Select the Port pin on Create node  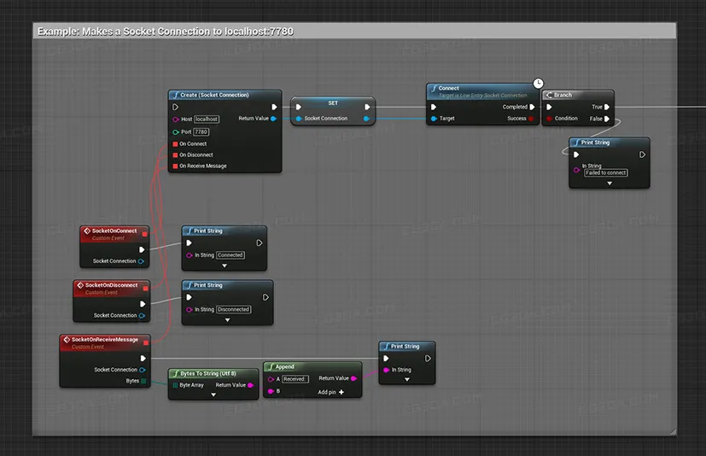176,132
